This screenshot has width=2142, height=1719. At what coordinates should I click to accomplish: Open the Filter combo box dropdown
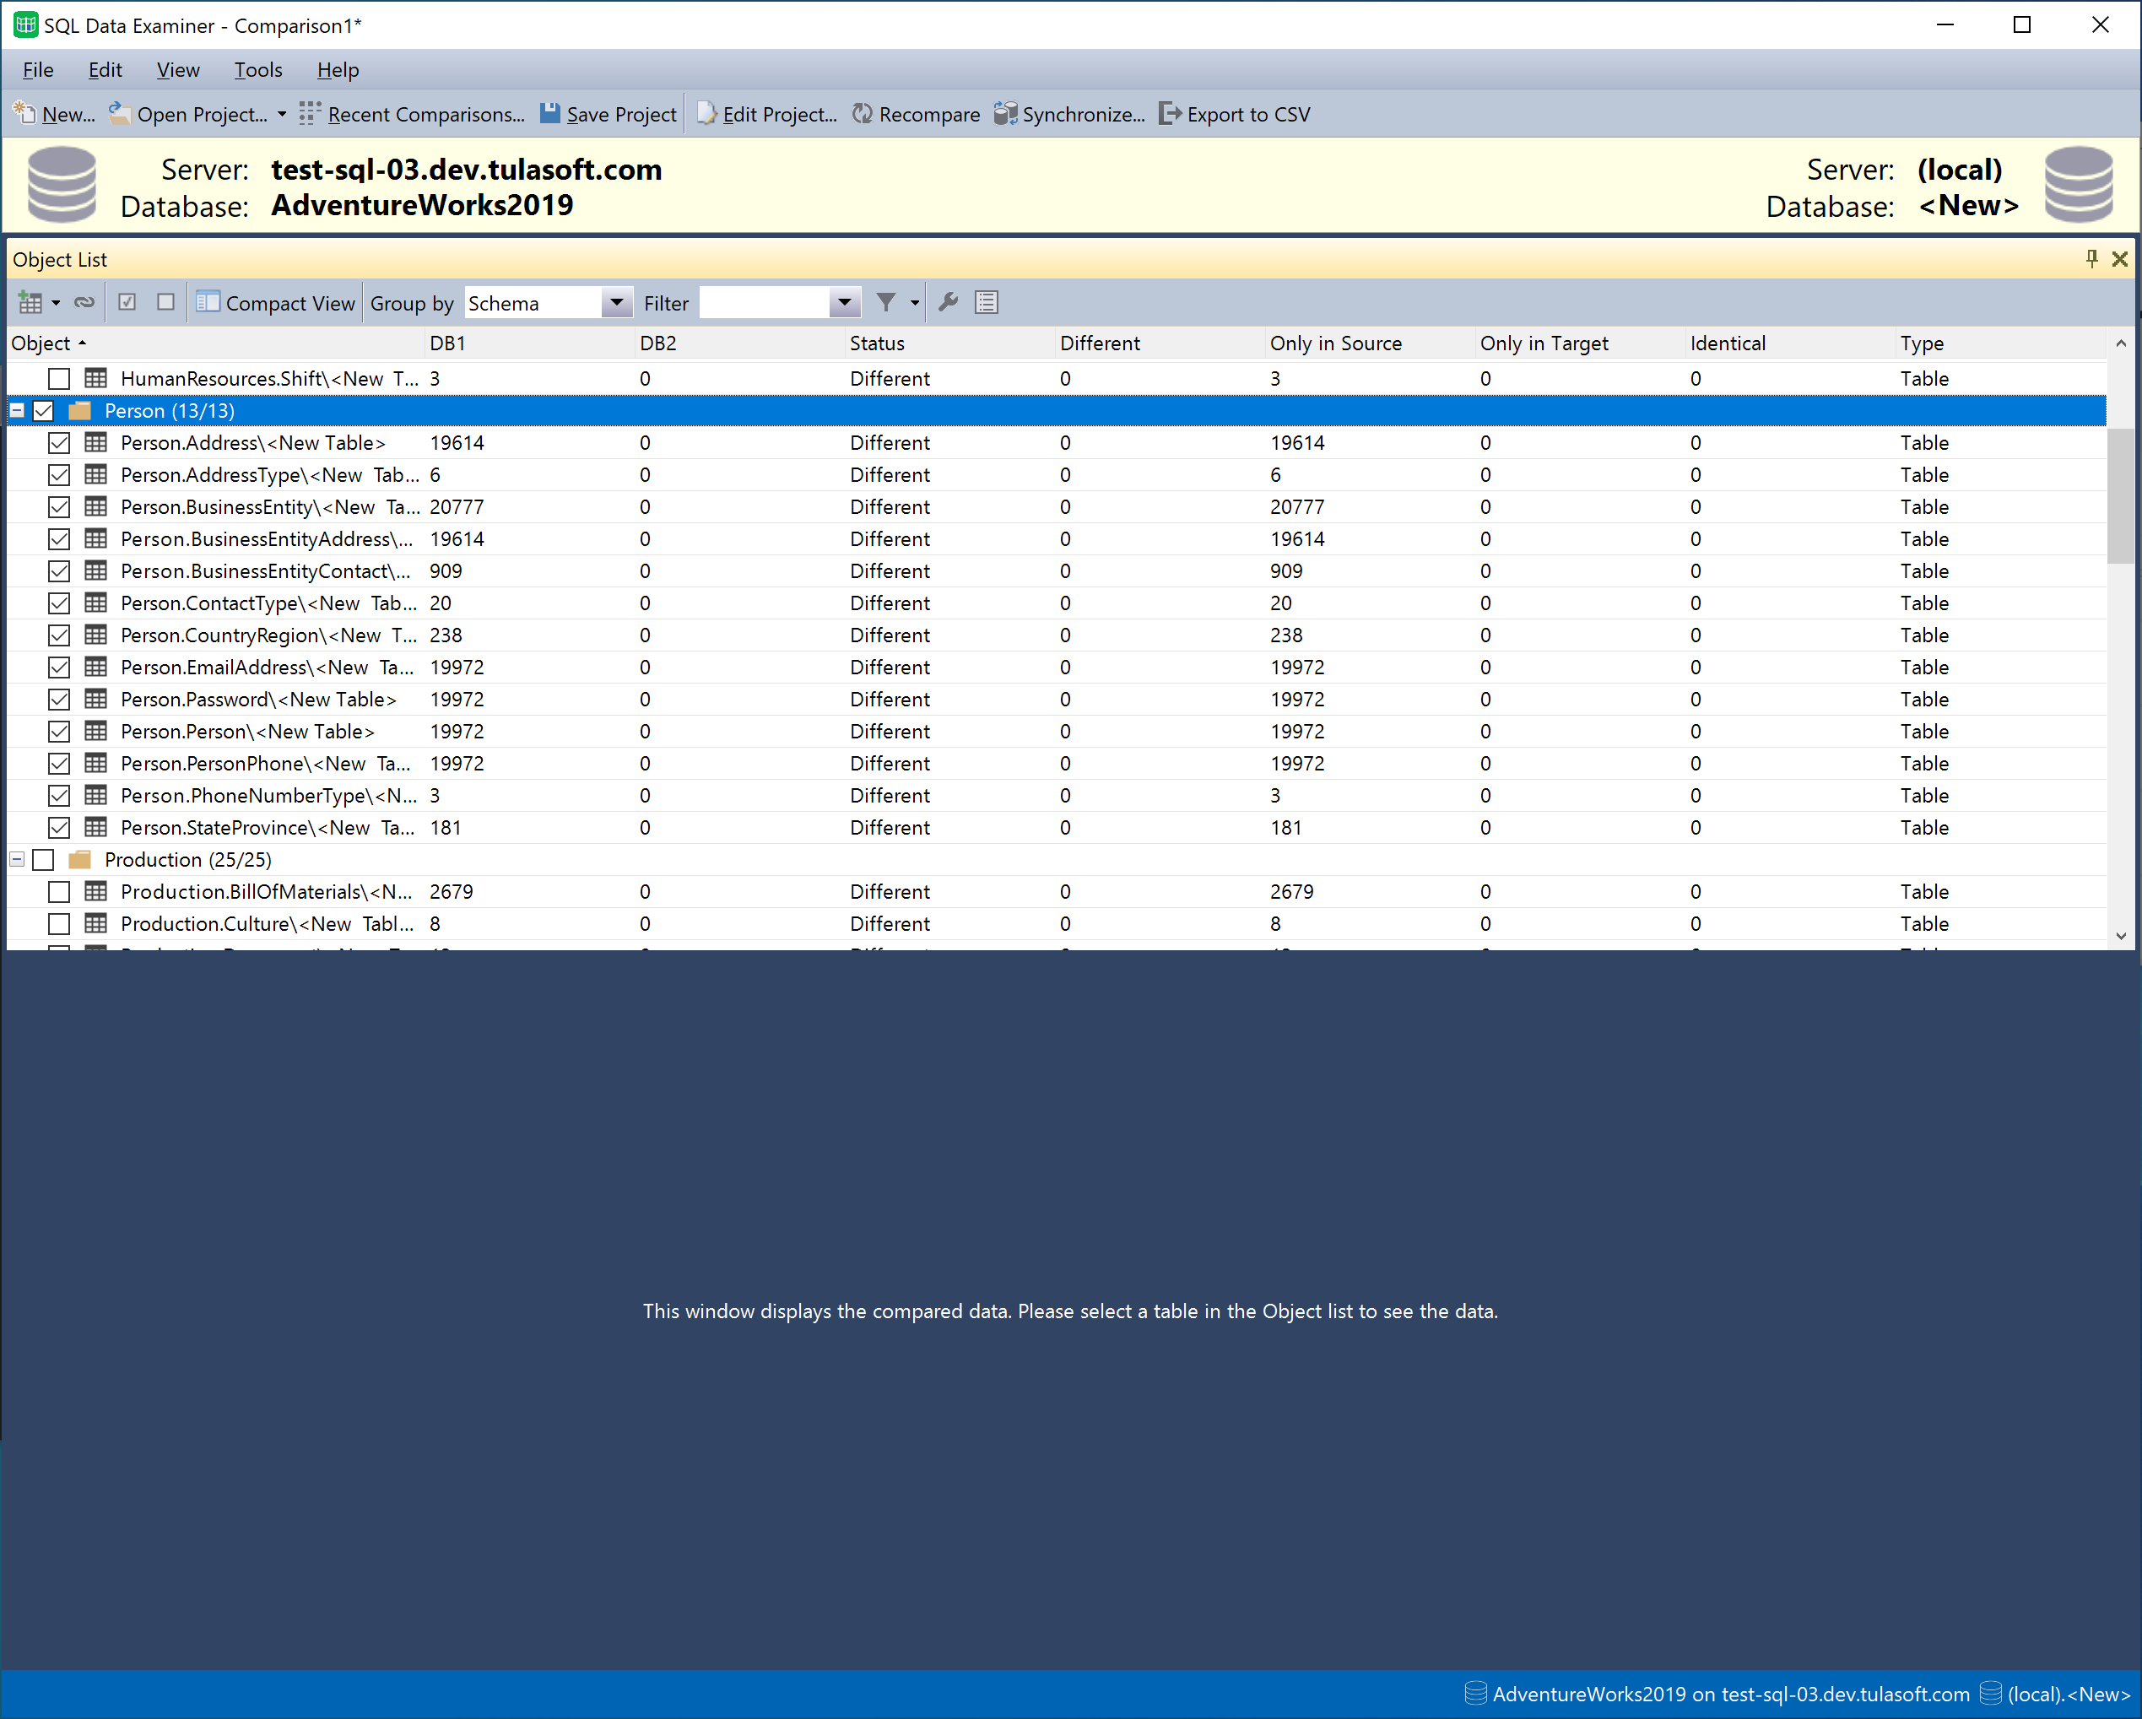tap(845, 302)
